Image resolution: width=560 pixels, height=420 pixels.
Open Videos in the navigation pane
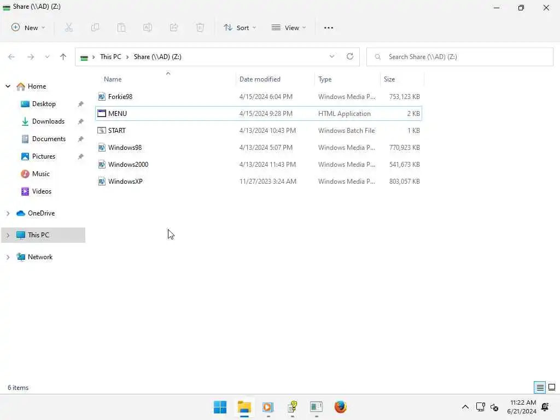pyautogui.click(x=42, y=191)
